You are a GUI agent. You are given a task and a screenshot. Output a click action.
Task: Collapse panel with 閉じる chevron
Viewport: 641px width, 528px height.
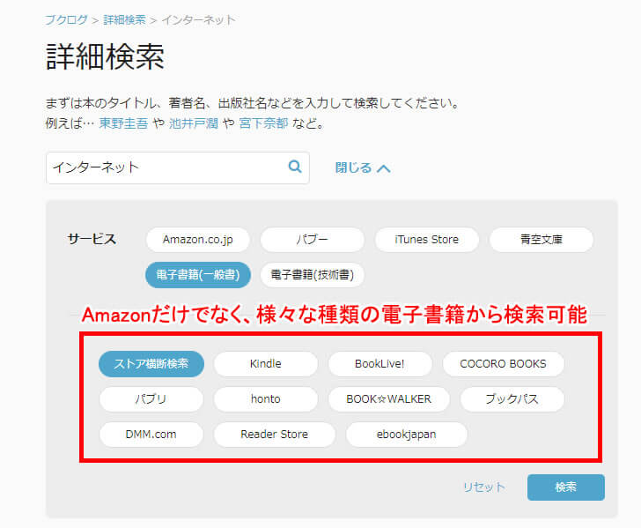point(363,167)
